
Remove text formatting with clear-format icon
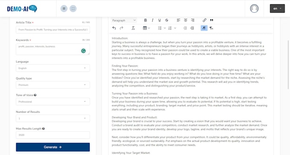[x=133, y=28]
